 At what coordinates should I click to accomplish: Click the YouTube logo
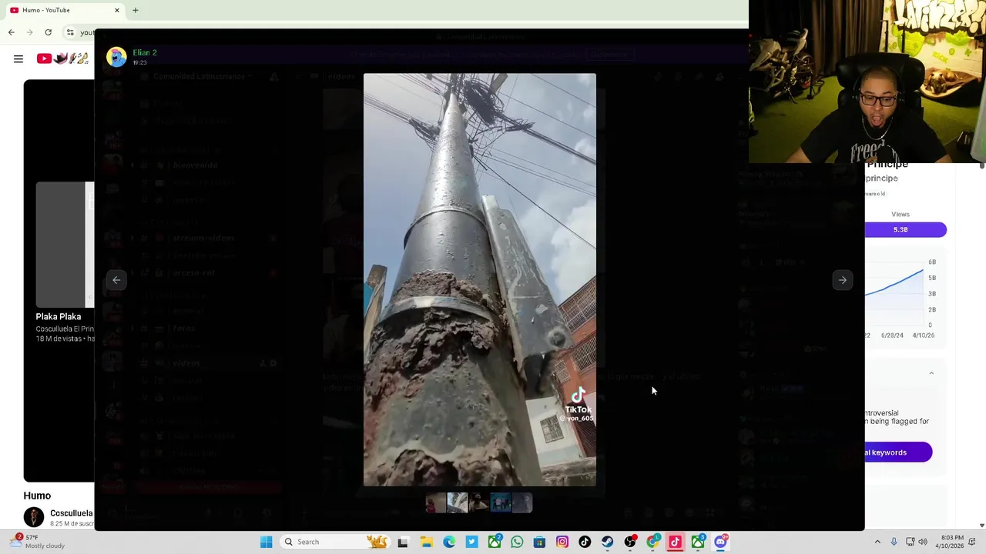click(62, 58)
